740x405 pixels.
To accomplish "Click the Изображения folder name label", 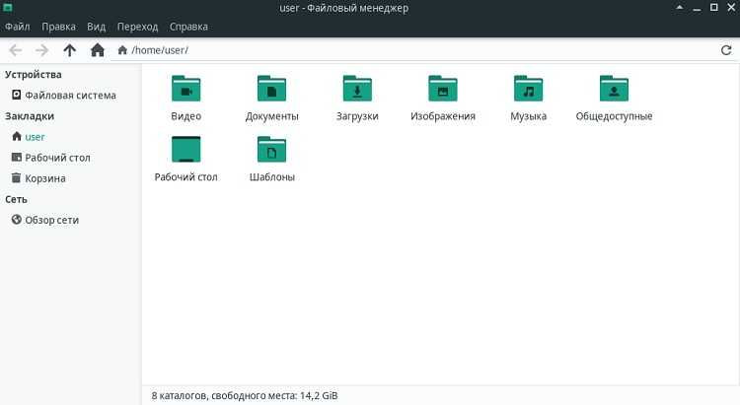I will (443, 116).
